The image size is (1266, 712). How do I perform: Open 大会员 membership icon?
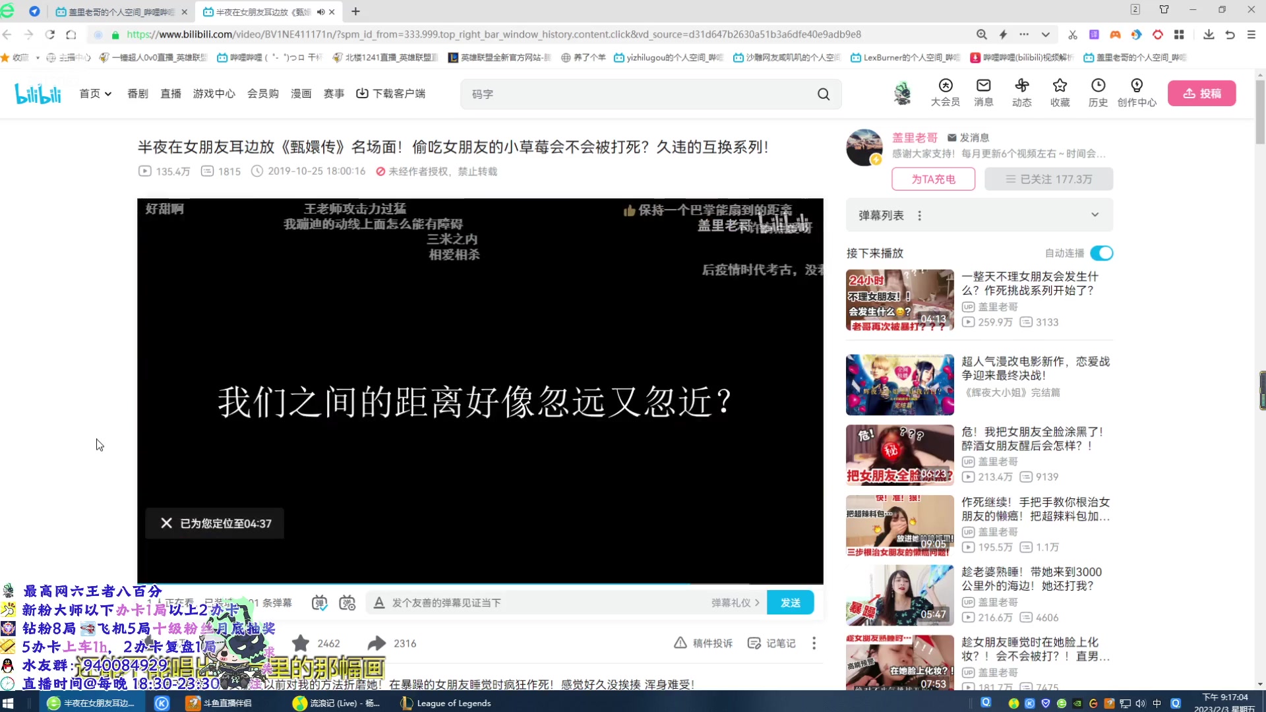945,93
